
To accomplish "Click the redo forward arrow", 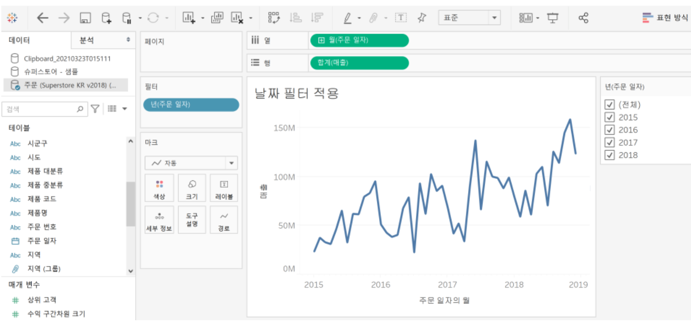I will (x=64, y=18).
